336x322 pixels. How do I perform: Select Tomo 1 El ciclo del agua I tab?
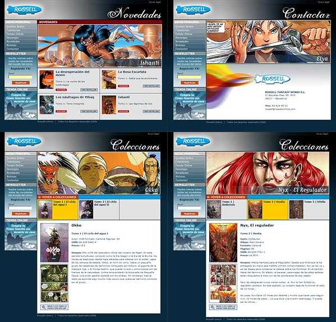point(58,210)
